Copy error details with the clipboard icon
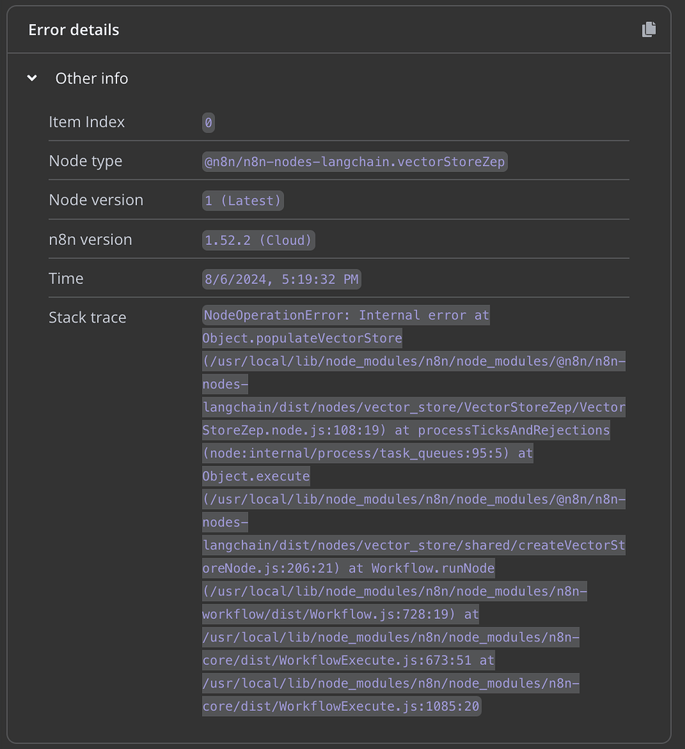685x749 pixels. pyautogui.click(x=648, y=29)
